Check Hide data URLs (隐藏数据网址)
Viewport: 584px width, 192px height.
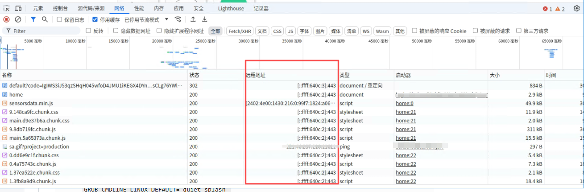115,31
